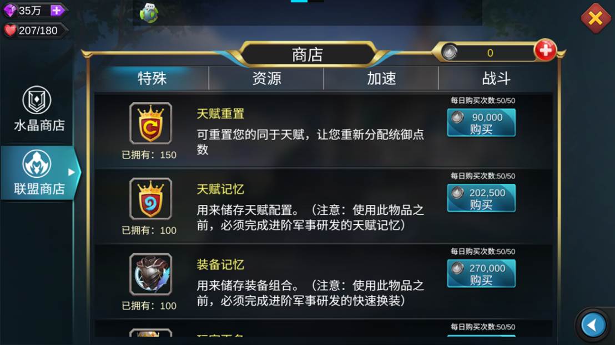Click the 装备记忆 armor icon
The height and width of the screenshot is (345, 615).
pos(150,274)
